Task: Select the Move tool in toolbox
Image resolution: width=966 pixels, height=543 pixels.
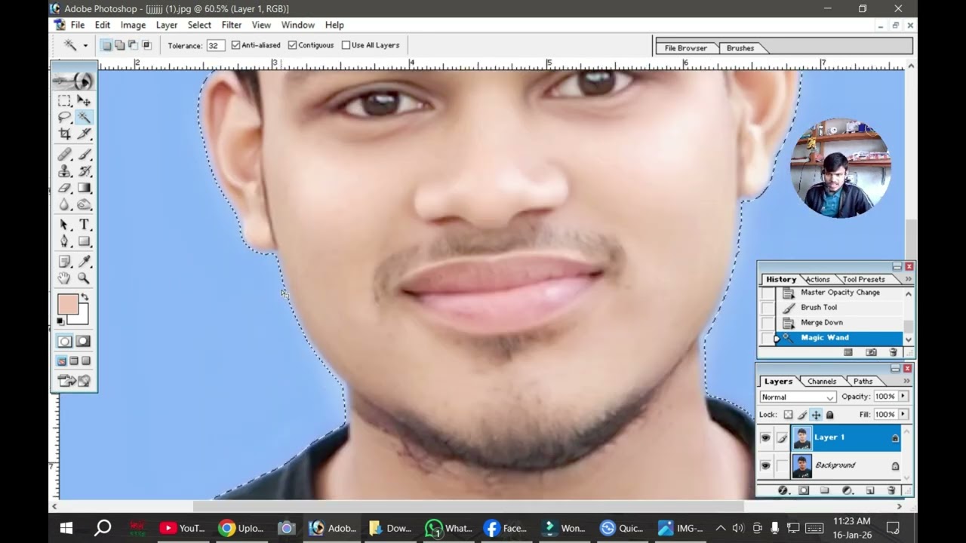Action: point(84,101)
